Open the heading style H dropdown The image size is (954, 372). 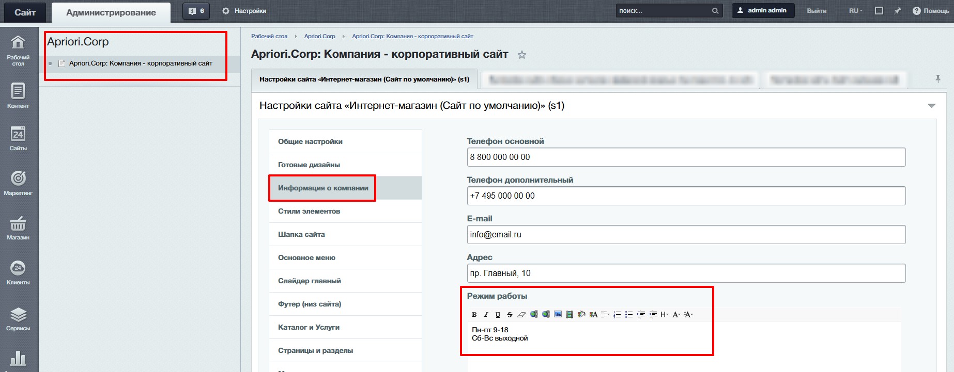(664, 315)
